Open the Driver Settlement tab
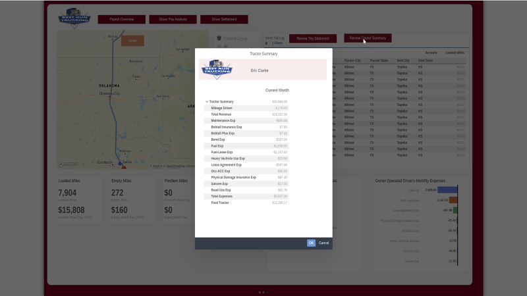527x296 pixels. point(224,20)
